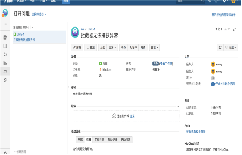Image resolution: width=242 pixels, height=155 pixels.
Task: Click the share issue icon button
Action: click(220, 47)
